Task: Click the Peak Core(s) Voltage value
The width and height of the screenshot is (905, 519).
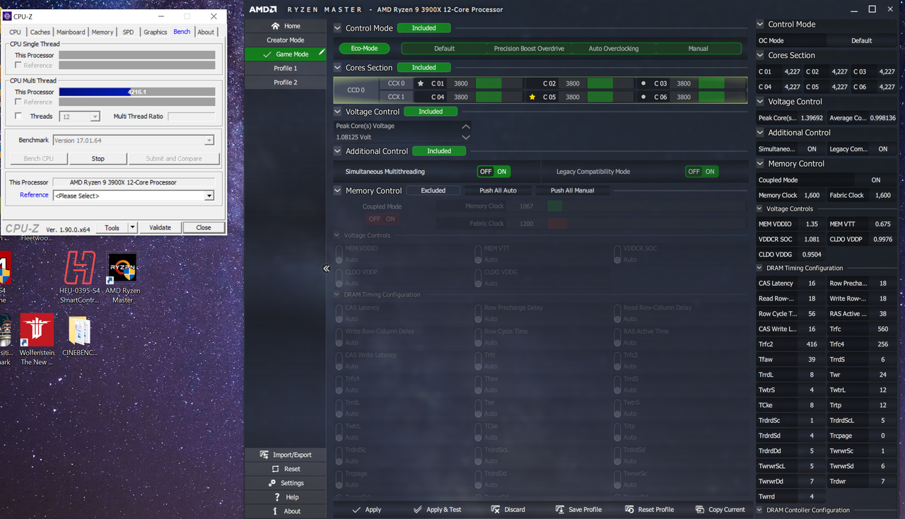Action: (354, 137)
